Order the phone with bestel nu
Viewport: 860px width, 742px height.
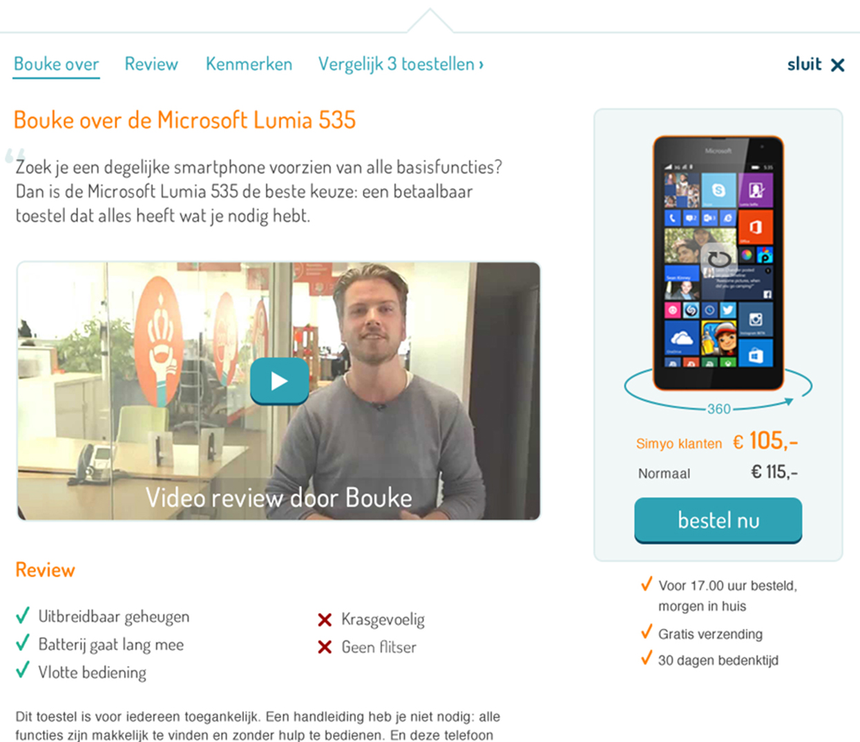718,520
